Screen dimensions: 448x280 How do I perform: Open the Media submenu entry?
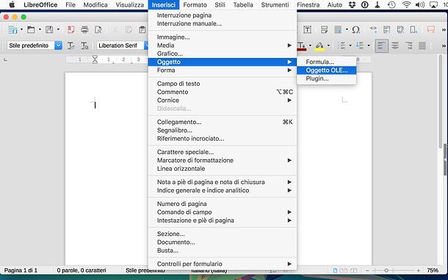223,45
